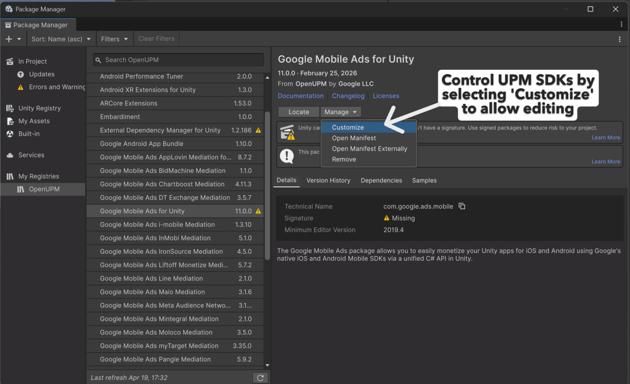
Task: Select Customize from the Manage menu
Action: point(369,127)
